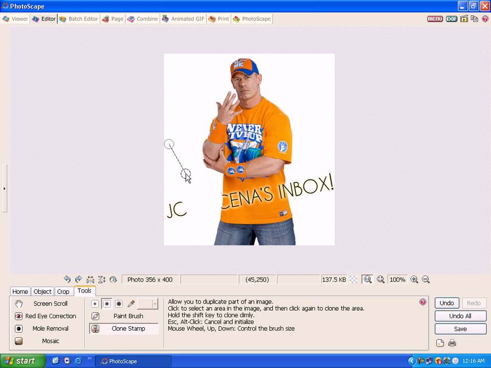The height and width of the screenshot is (368, 491).
Task: Click the Save button
Action: click(x=460, y=329)
